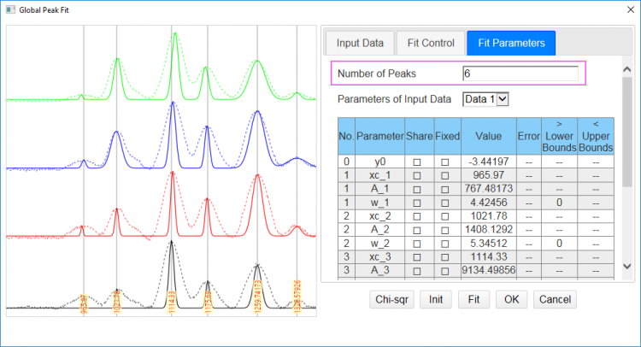This screenshot has width=641, height=347.
Task: Tick the Fixed checkbox for xc_1
Action: (x=445, y=174)
